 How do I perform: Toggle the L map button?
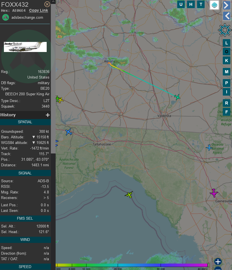click(226, 43)
